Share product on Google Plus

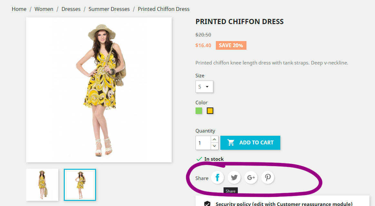pos(251,177)
